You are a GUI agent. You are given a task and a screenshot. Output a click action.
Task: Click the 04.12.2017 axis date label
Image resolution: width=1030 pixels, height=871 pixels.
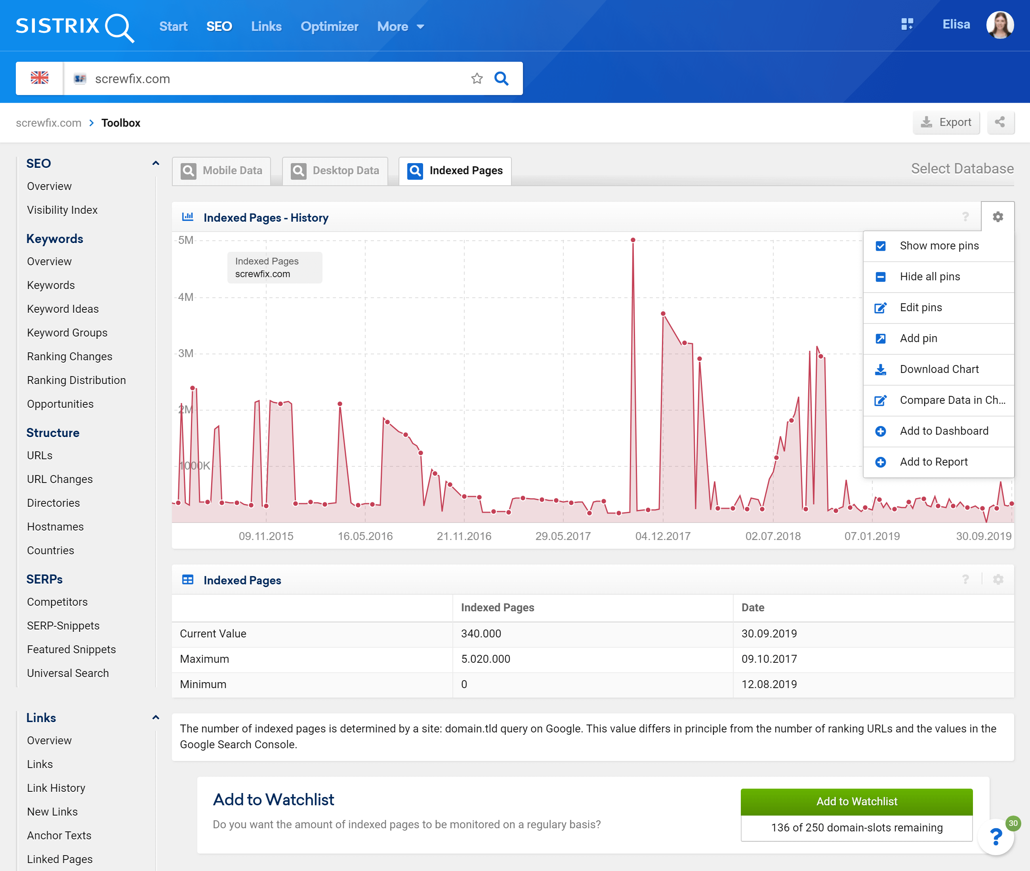tap(662, 536)
